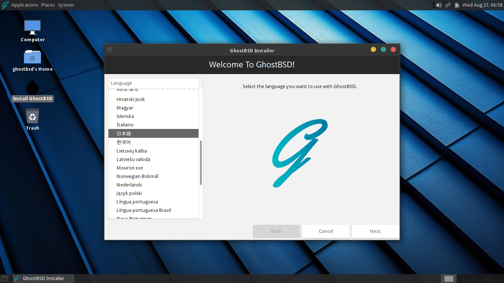Select Italiano from the language list
Screen dimensions: 504x283
pos(125,125)
